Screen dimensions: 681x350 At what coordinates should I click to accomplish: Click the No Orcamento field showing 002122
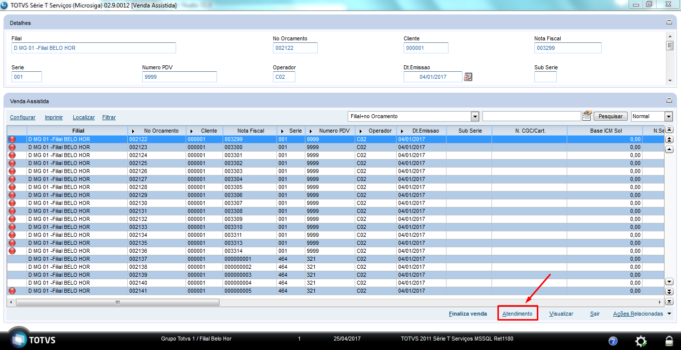pos(295,48)
